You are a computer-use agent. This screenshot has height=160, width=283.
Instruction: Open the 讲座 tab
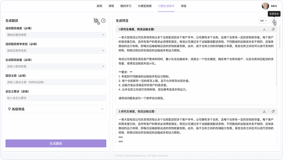point(184,6)
